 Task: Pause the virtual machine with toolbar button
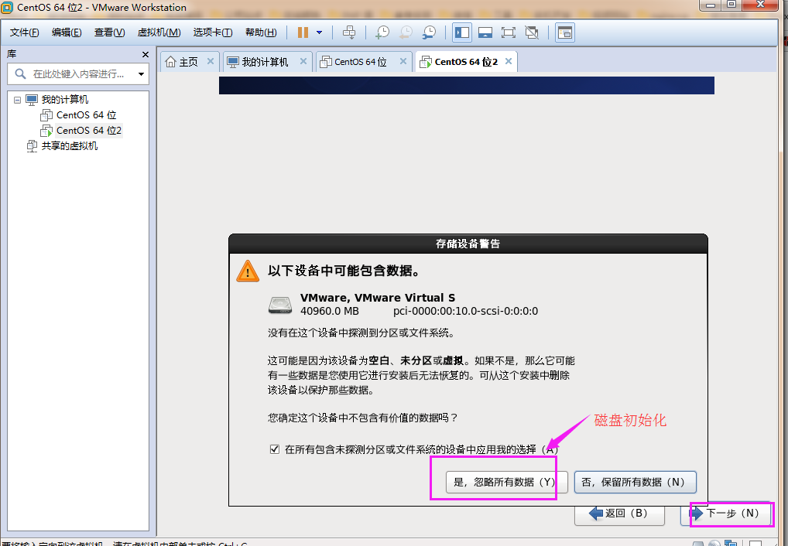(303, 32)
